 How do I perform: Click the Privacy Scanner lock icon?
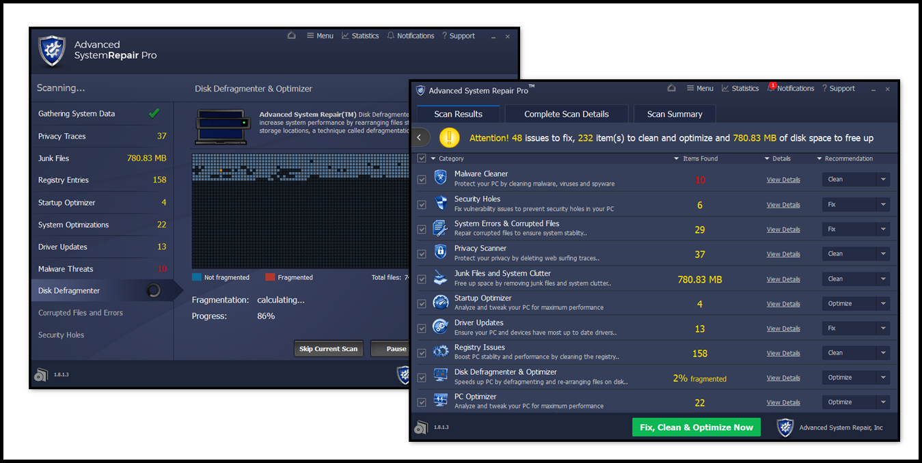coord(440,253)
